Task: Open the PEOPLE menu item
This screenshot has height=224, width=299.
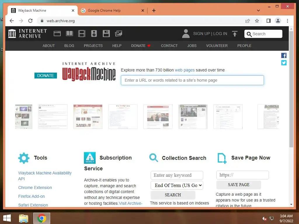Action: point(244,46)
